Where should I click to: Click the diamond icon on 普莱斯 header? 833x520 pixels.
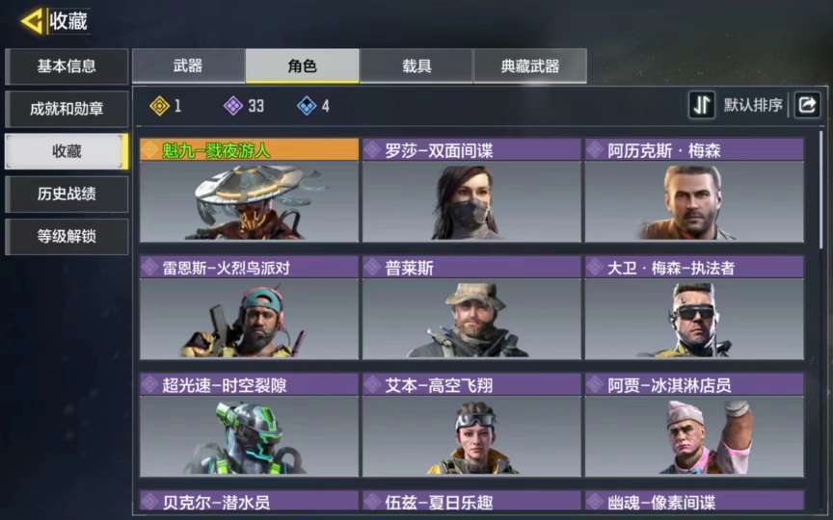372,268
